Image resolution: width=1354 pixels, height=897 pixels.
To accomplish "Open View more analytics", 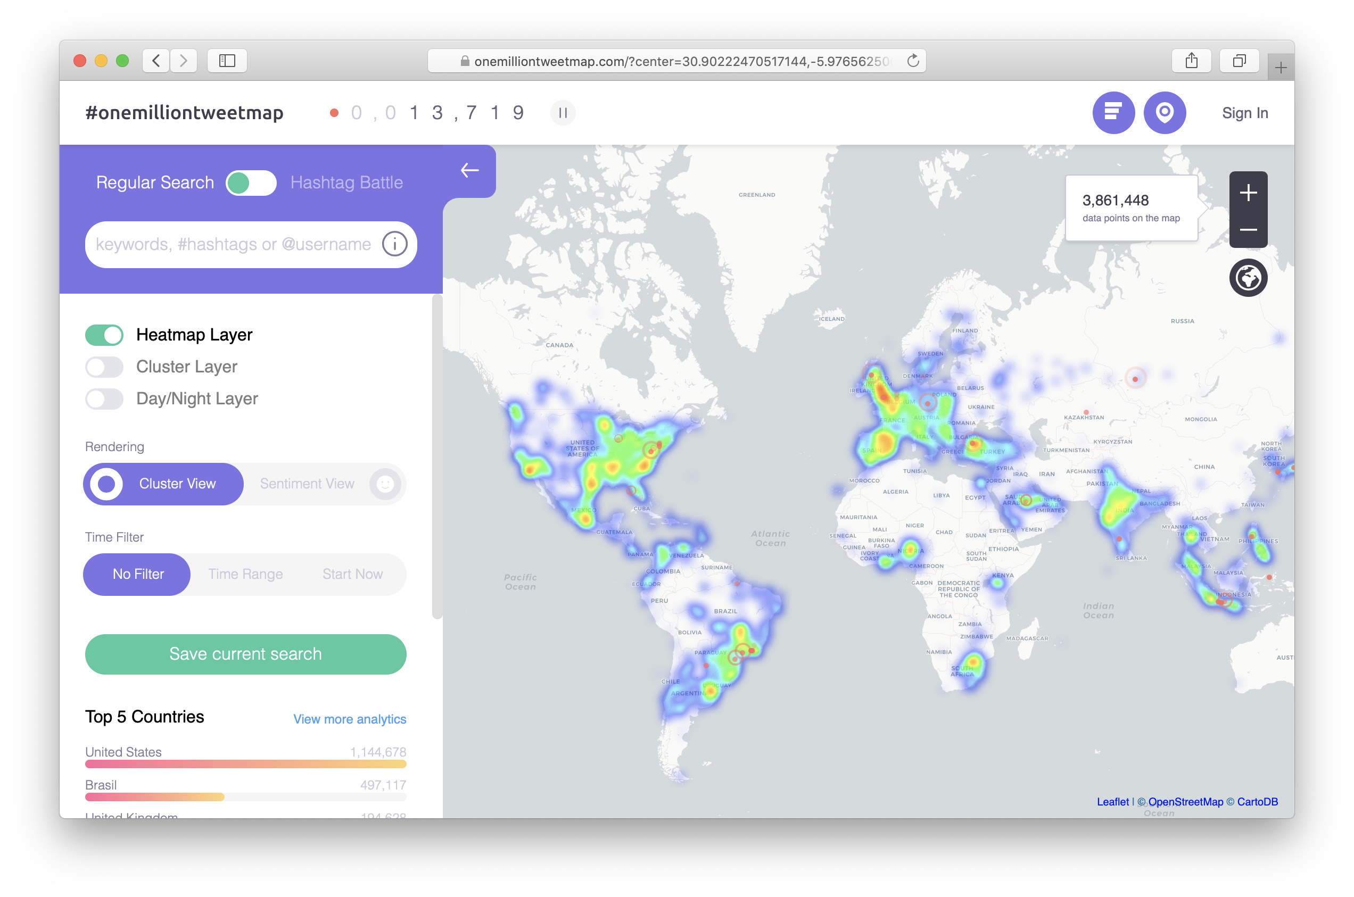I will pyautogui.click(x=349, y=719).
